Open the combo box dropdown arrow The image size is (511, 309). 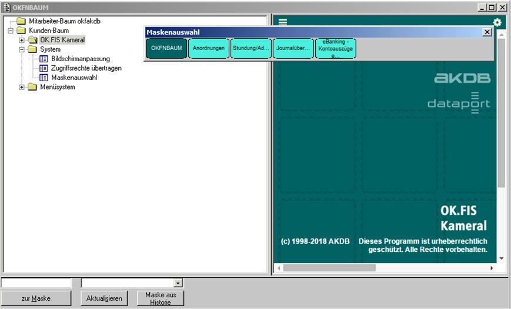point(178,283)
